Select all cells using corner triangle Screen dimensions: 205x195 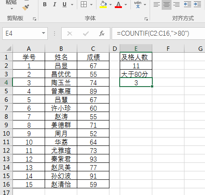(7, 48)
